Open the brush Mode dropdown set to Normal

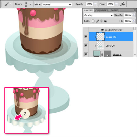pyautogui.click(x=57, y=4)
